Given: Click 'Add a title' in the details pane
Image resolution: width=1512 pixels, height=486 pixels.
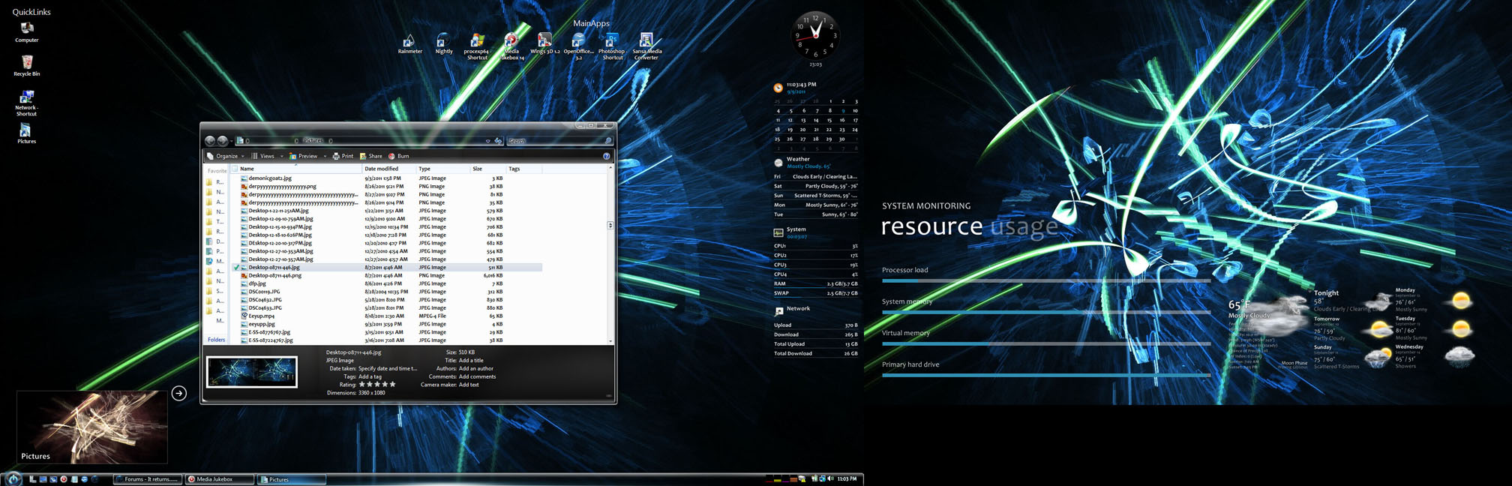Looking at the screenshot, I should [471, 360].
